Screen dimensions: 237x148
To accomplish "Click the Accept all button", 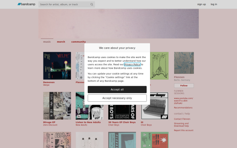I will point(117,90).
